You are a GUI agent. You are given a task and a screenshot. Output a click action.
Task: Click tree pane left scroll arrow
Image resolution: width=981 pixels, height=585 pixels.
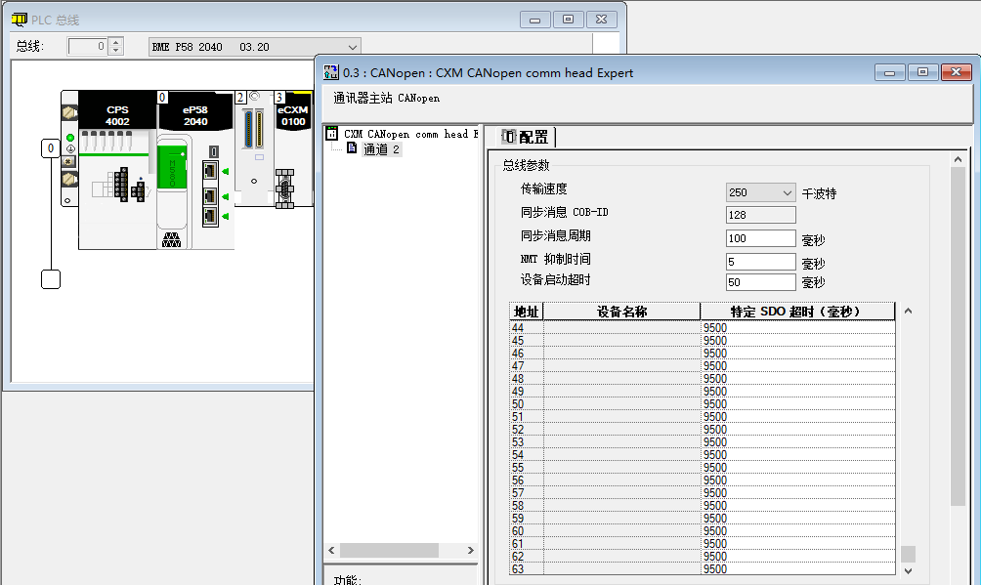[x=331, y=550]
